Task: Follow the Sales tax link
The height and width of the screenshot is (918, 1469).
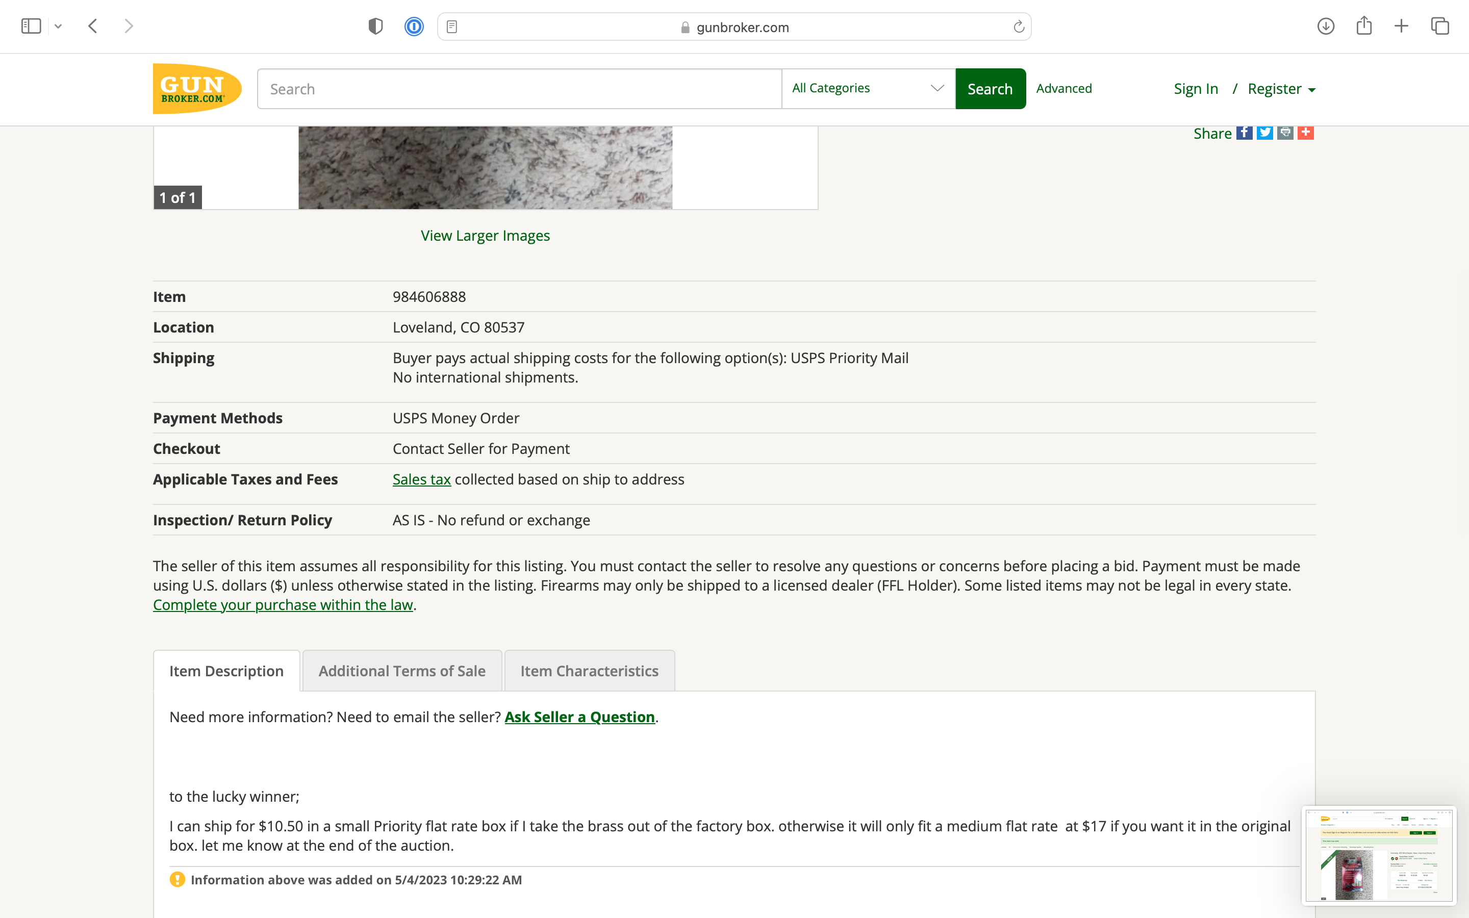Action: 421,479
